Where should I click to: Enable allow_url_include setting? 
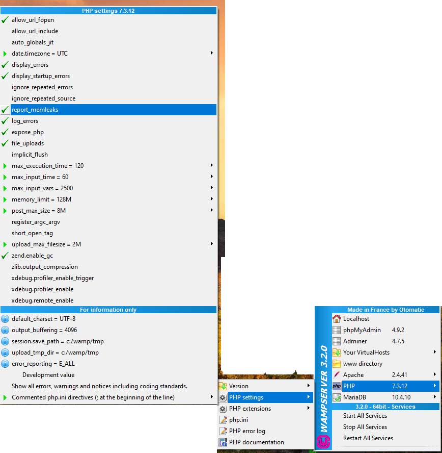coord(108,31)
